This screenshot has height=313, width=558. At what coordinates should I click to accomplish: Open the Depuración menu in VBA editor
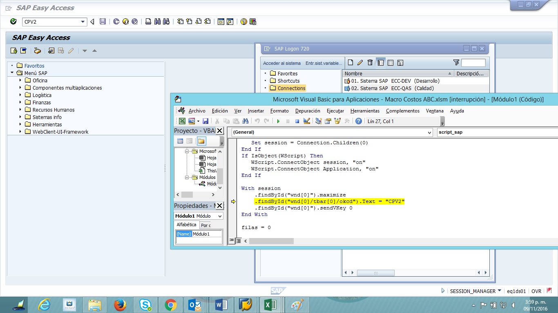(x=308, y=110)
